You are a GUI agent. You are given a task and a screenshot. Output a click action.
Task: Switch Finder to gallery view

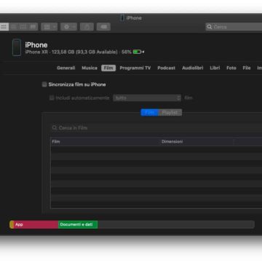33,27
